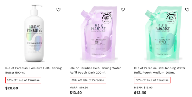
Task: Open Self-Tanning Water Refill Pouch Dark link
Action: [x=95, y=70]
